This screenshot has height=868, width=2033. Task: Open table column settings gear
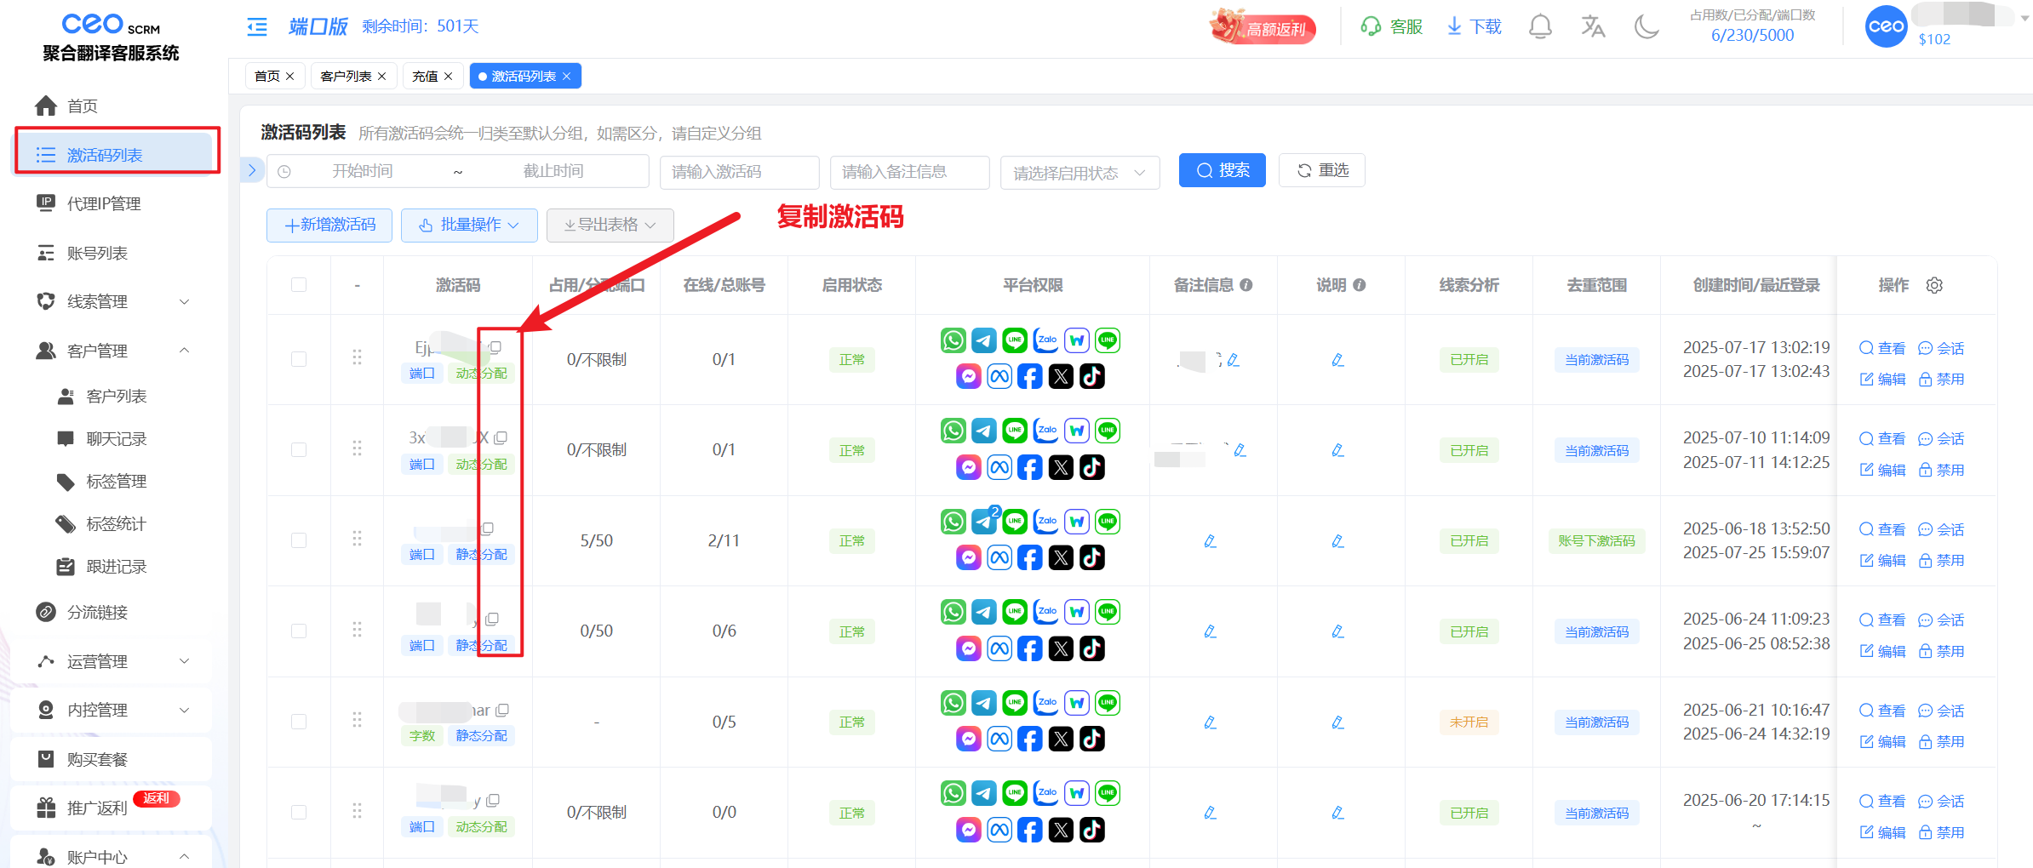[1934, 285]
